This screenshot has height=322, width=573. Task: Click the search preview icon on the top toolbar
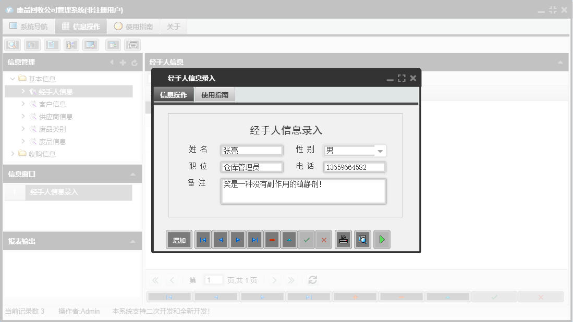[12, 44]
